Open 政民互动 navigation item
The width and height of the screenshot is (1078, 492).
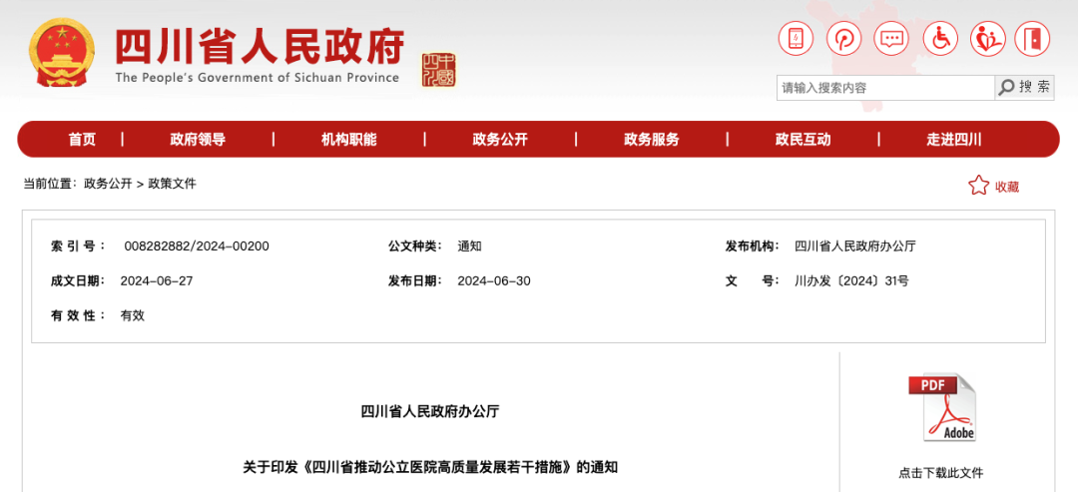point(803,140)
